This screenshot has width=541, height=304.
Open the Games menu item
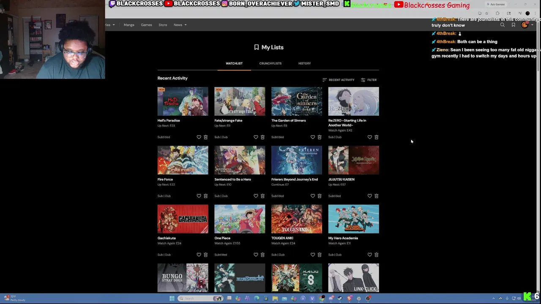tap(146, 25)
